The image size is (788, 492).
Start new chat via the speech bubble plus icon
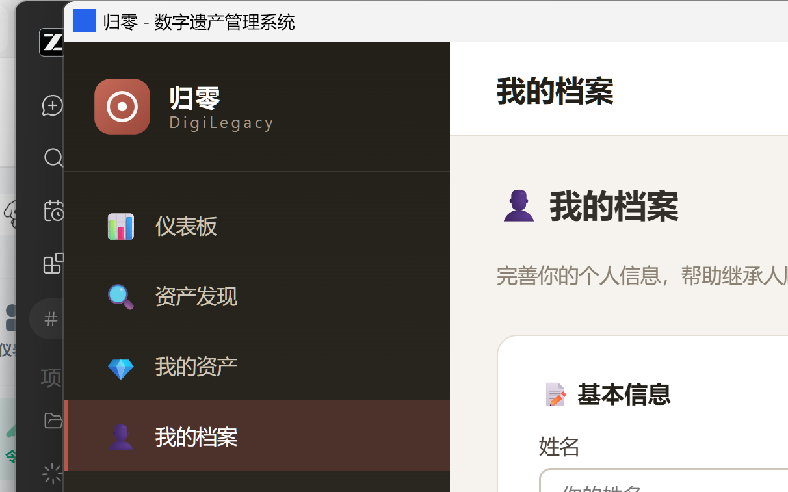pos(53,105)
